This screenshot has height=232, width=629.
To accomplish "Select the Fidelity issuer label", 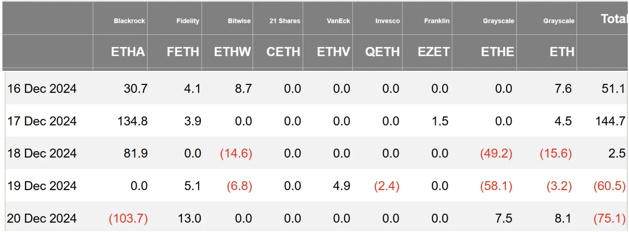I will tap(188, 21).
